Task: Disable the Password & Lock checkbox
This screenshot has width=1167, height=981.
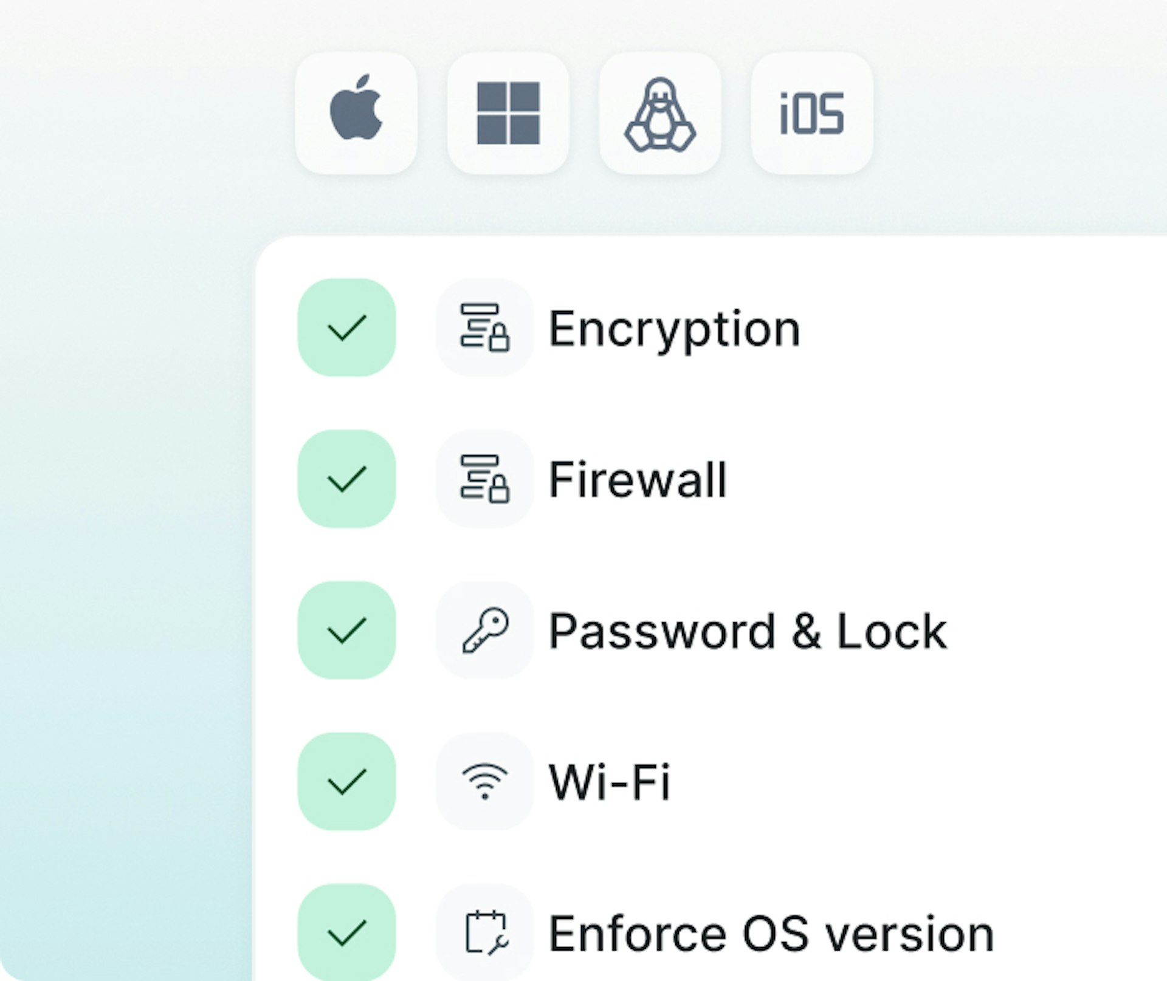Action: pos(346,630)
